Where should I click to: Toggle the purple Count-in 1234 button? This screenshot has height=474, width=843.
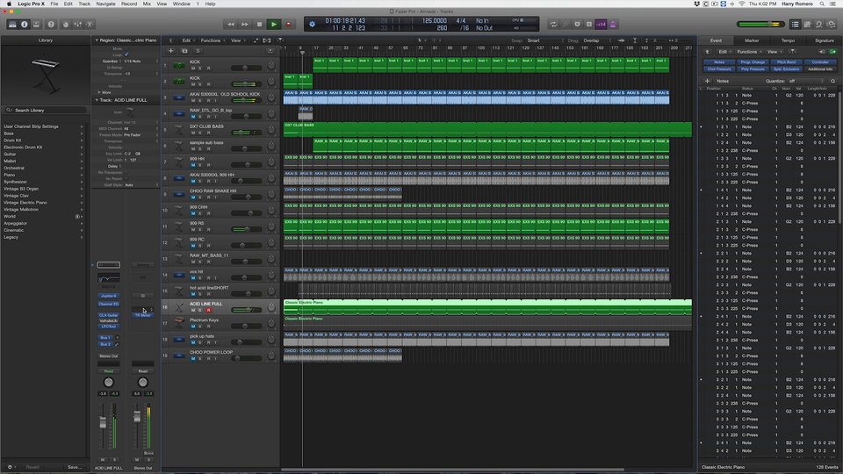pyautogui.click(x=601, y=25)
